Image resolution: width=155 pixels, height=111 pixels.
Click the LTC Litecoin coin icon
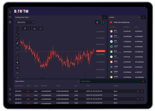[x=111, y=57]
